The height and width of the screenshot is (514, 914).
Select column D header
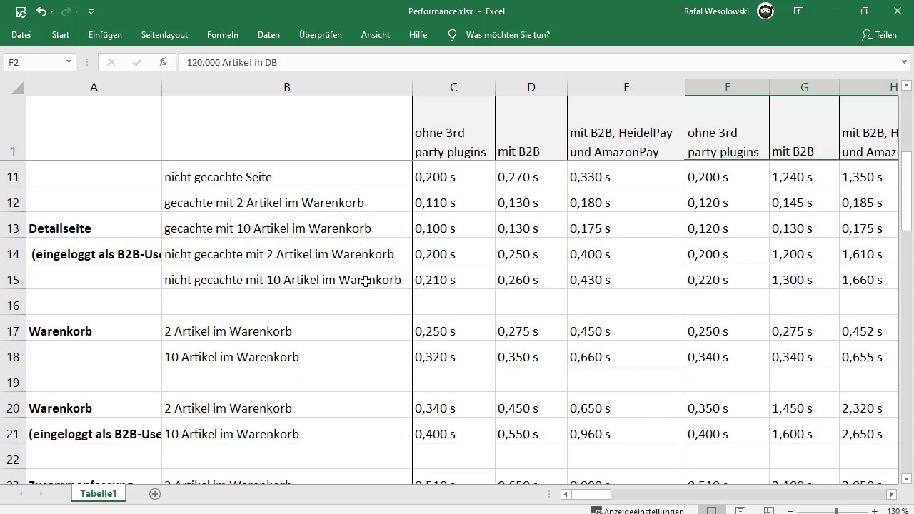coord(531,87)
